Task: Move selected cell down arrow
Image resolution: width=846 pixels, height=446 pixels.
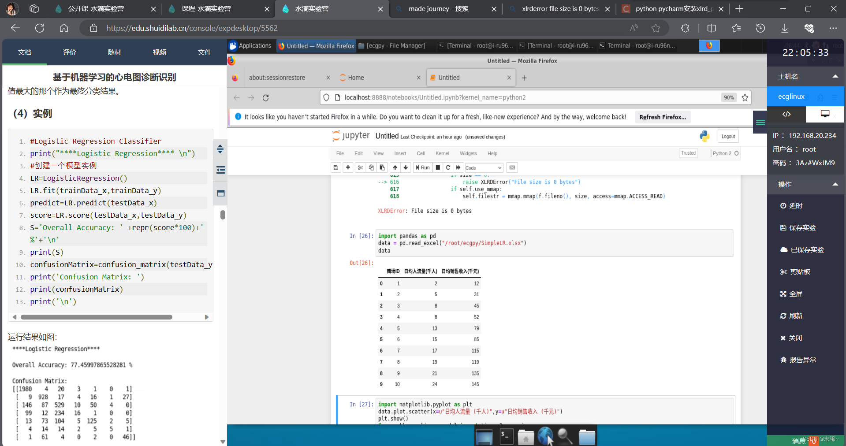Action: pyautogui.click(x=406, y=167)
